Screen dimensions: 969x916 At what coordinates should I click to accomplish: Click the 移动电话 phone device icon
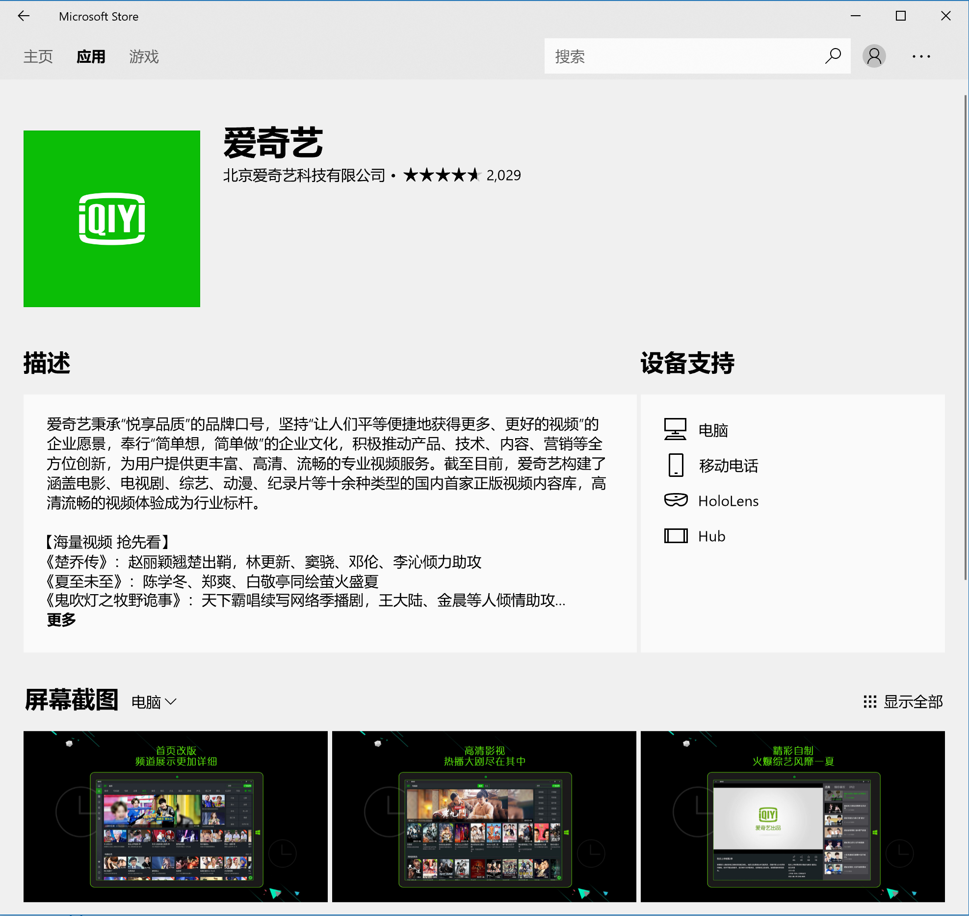click(676, 465)
